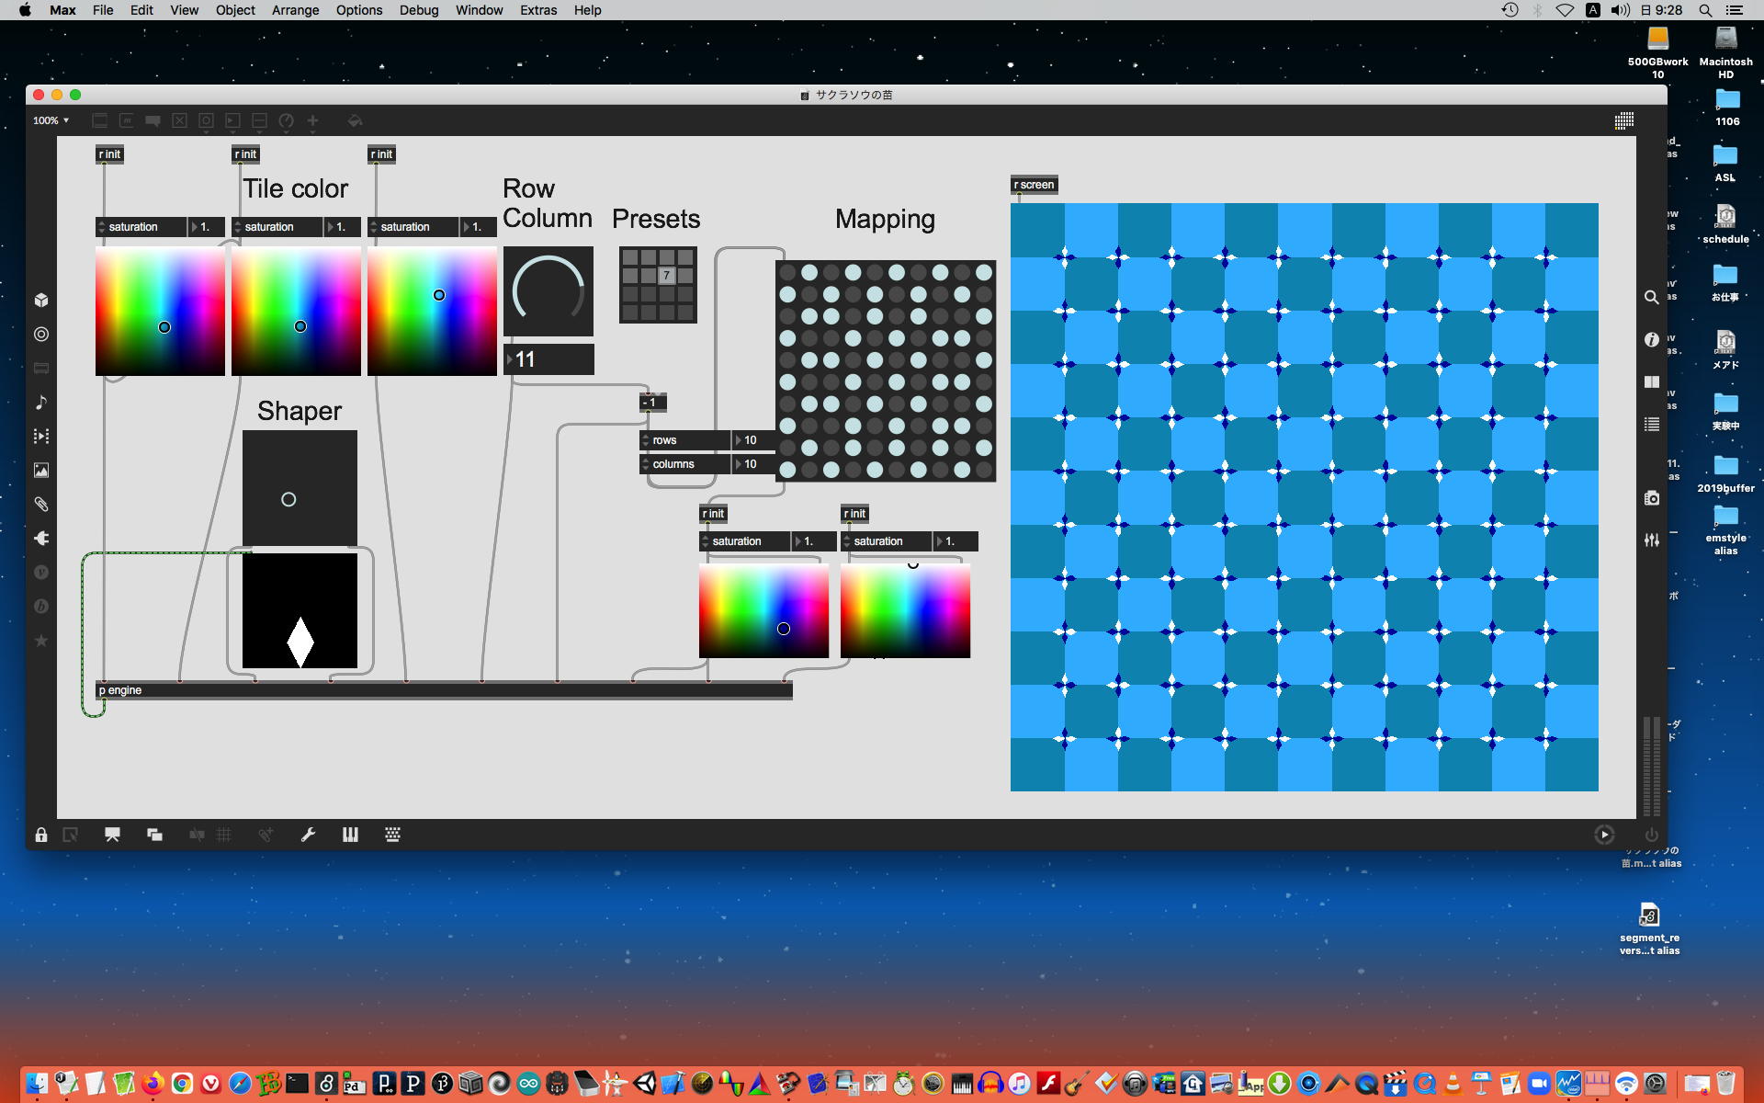Viewport: 1764px width, 1103px height.
Task: Click the paperclip snippets icon
Action: pos(41,505)
